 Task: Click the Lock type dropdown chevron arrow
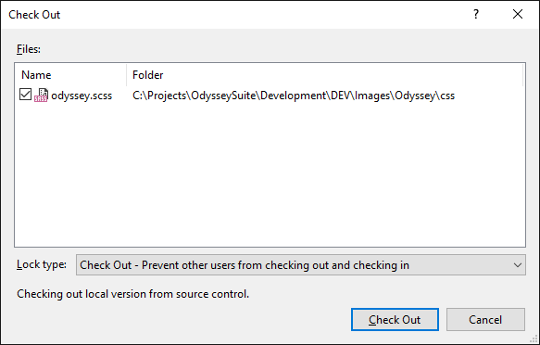[517, 265]
